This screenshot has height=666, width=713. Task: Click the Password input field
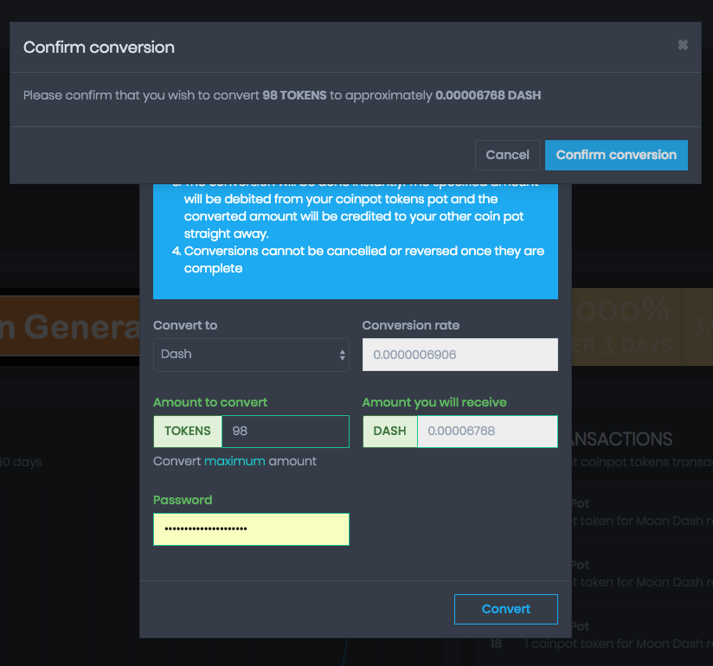coord(251,529)
